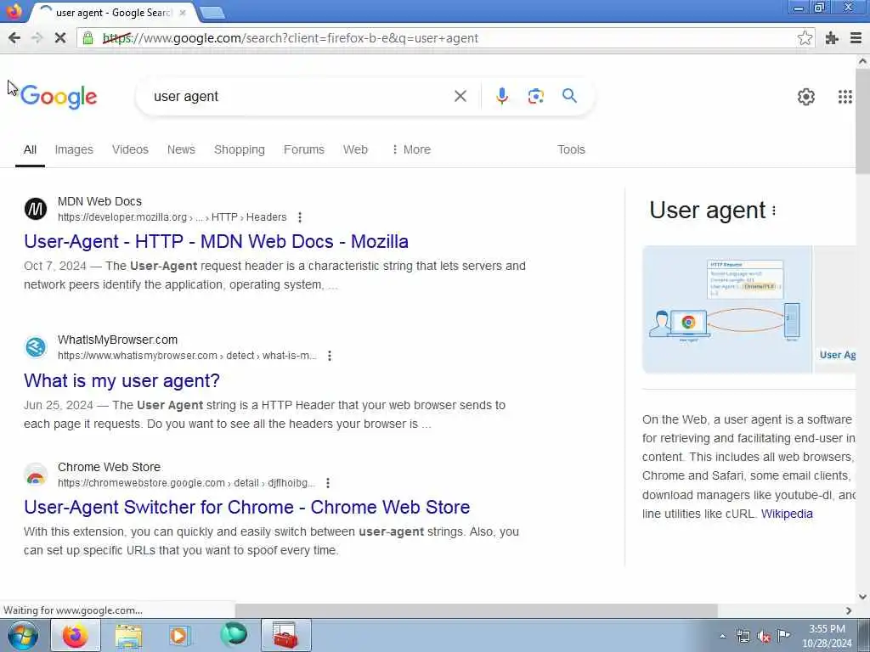
Task: Click the vertical scrollbar thumb
Action: point(862,122)
